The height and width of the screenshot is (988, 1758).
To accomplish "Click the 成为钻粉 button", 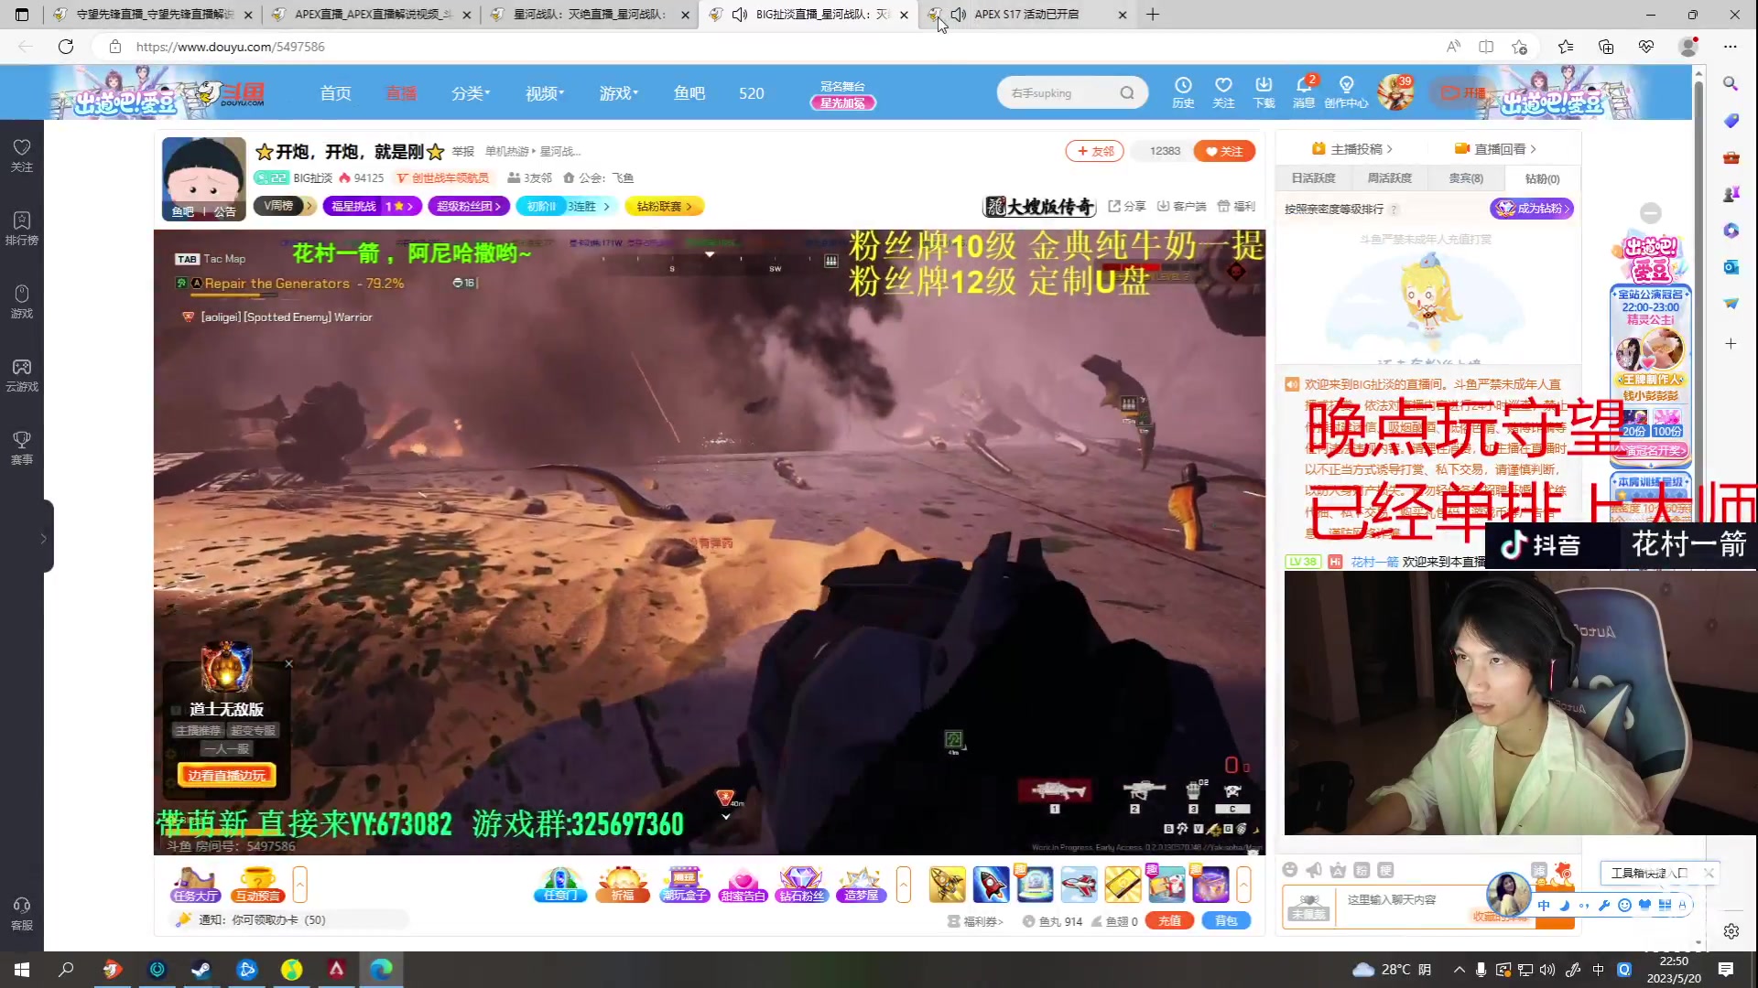I will coord(1531,209).
